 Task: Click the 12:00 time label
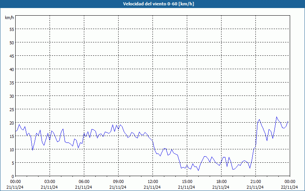(153, 182)
